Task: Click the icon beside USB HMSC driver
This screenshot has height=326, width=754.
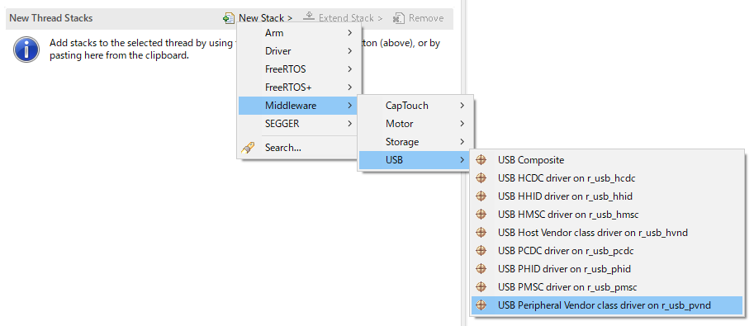Action: click(x=481, y=215)
